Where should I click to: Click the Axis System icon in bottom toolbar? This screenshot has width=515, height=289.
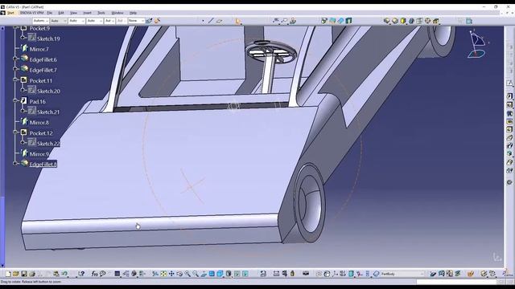coord(335,274)
